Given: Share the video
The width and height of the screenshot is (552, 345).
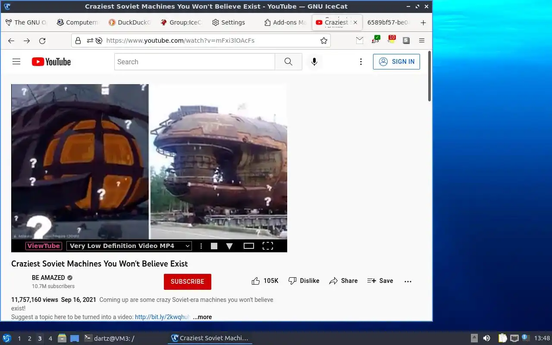Looking at the screenshot, I should (343, 281).
